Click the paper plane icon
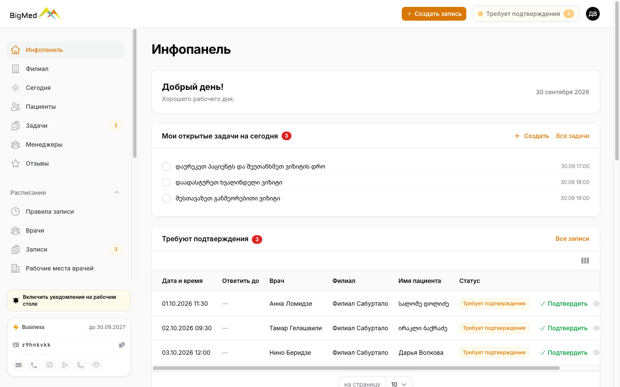Viewport: 620px width, 387px height. [65, 365]
